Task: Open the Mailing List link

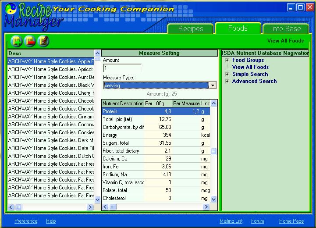Action: (231, 221)
